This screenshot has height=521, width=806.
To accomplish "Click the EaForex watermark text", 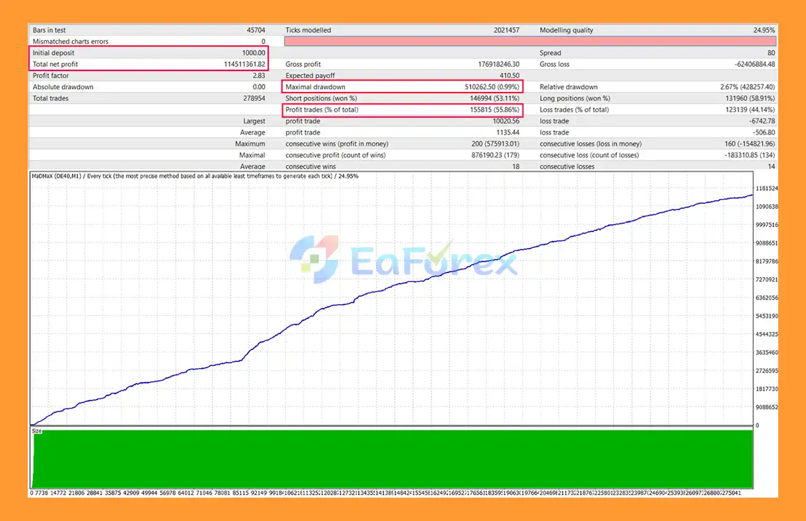I will coord(433,261).
